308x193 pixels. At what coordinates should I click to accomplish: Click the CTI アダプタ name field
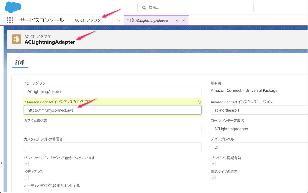pos(113,91)
